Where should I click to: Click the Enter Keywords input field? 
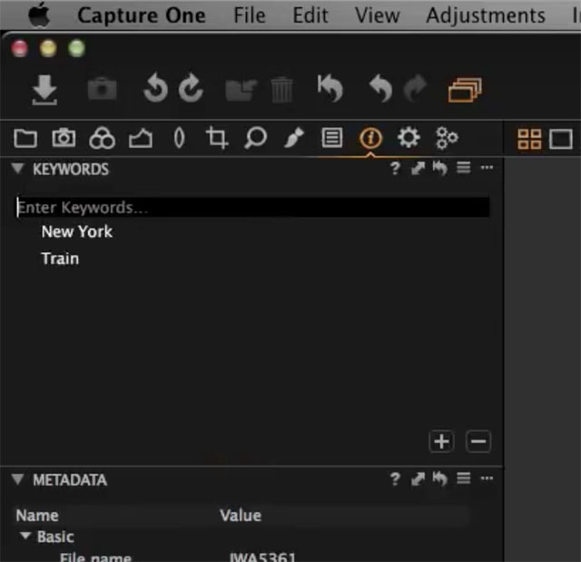253,208
